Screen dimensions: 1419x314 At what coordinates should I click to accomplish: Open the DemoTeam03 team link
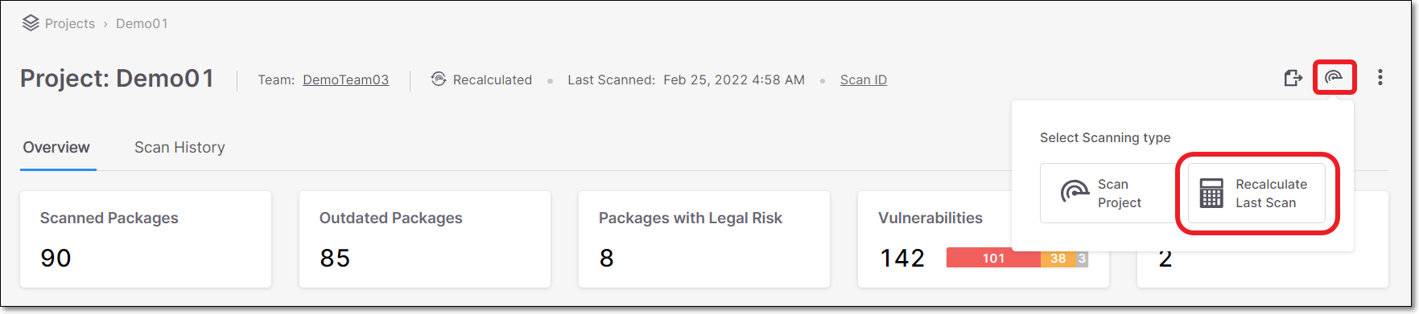346,80
